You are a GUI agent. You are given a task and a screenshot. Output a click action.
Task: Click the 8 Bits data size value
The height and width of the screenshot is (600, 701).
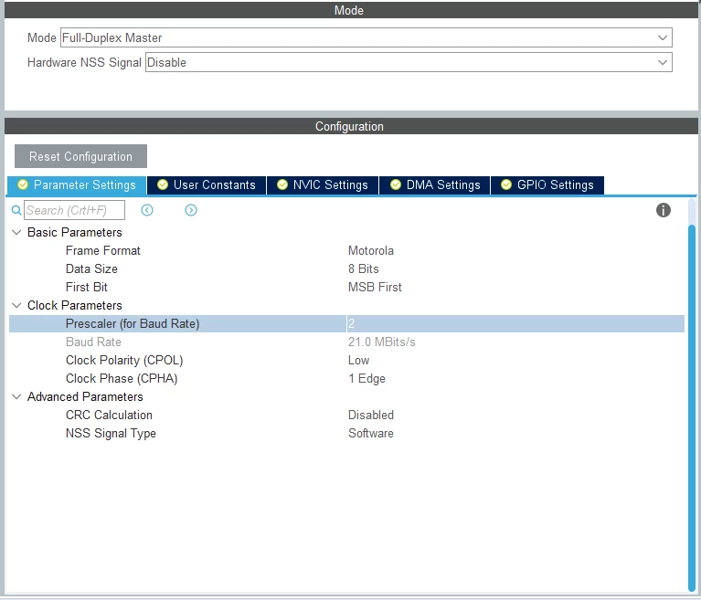point(364,269)
